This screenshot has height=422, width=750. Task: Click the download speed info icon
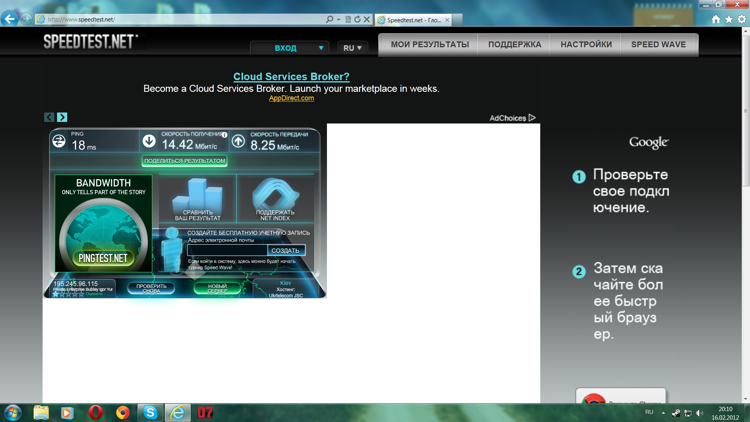click(x=225, y=135)
